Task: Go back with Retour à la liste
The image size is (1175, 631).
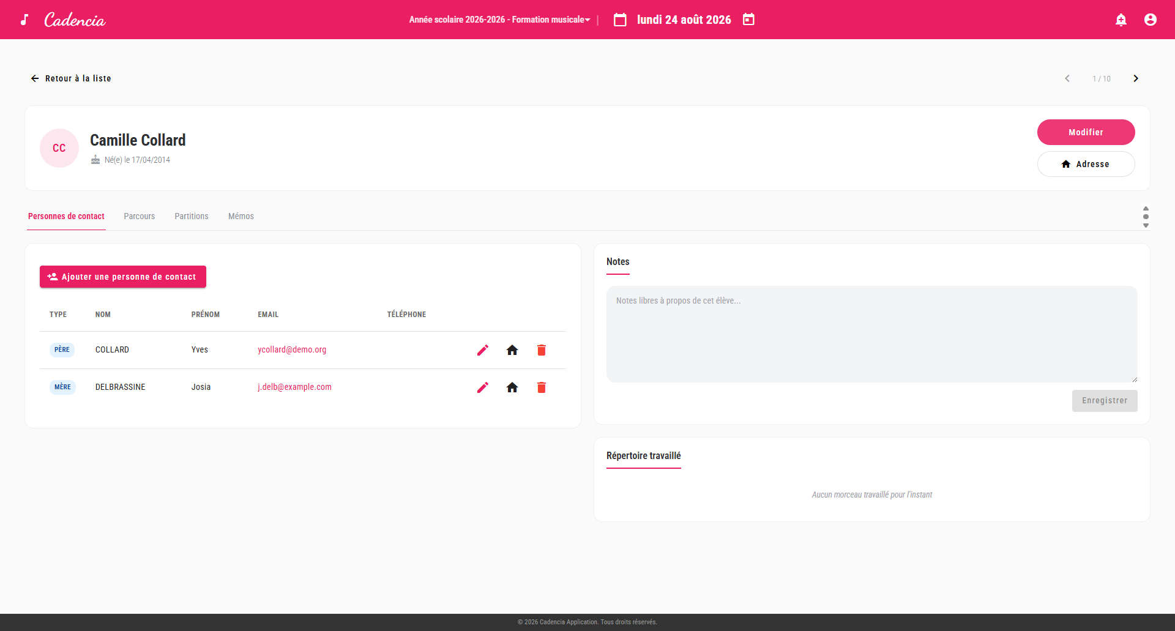Action: pyautogui.click(x=71, y=78)
